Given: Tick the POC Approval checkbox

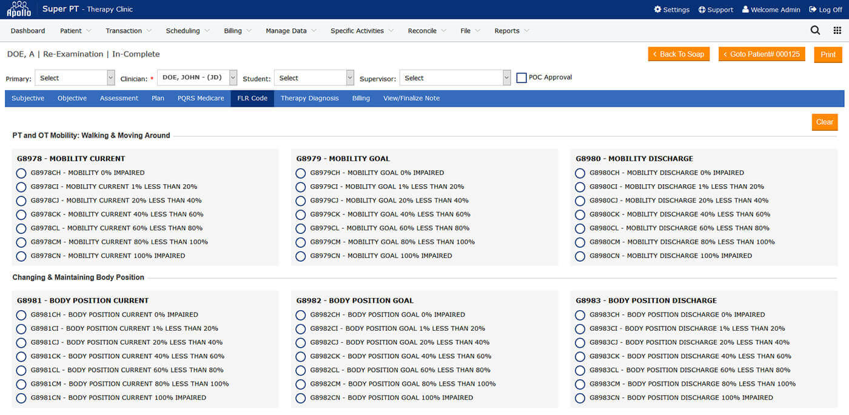Looking at the screenshot, I should tap(522, 78).
